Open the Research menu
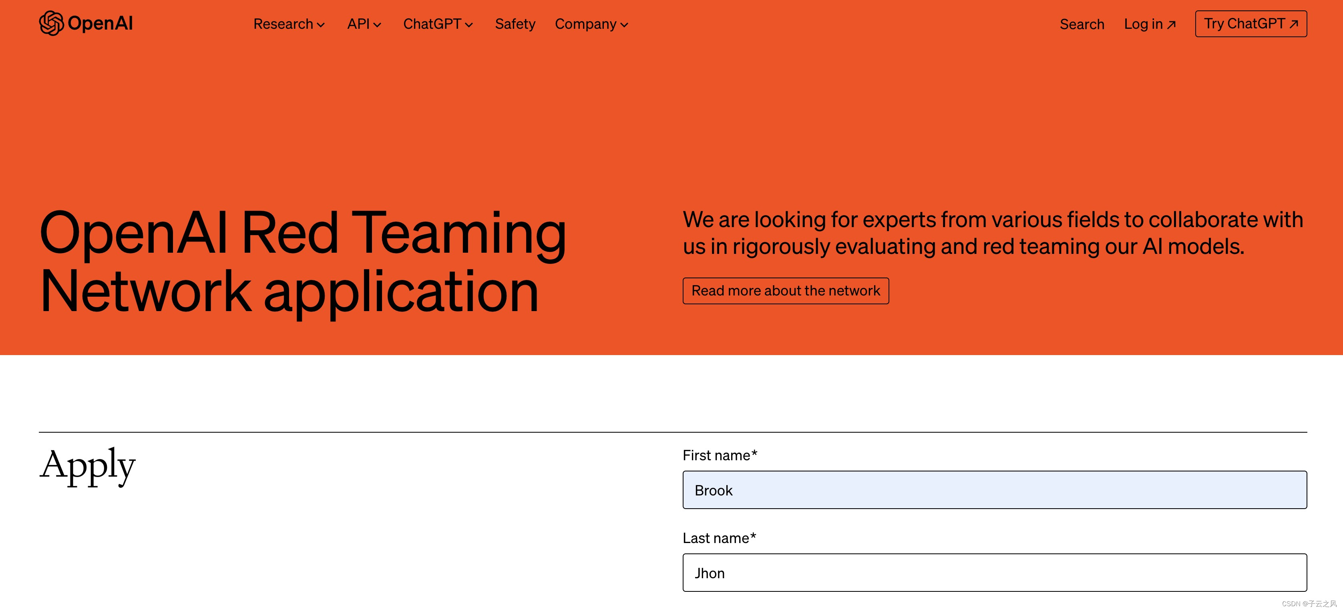 (x=283, y=24)
